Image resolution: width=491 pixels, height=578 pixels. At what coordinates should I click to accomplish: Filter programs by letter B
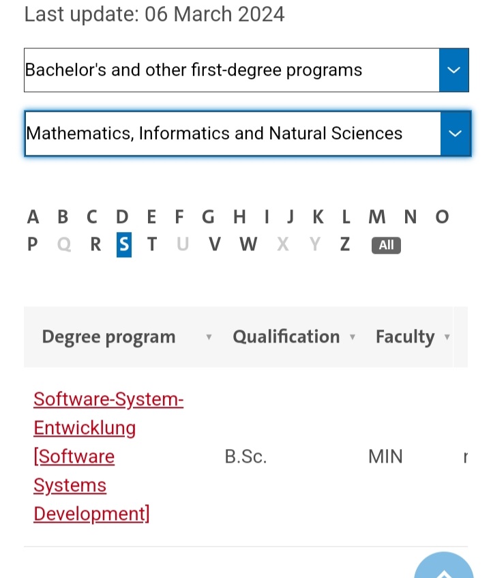pyautogui.click(x=63, y=218)
